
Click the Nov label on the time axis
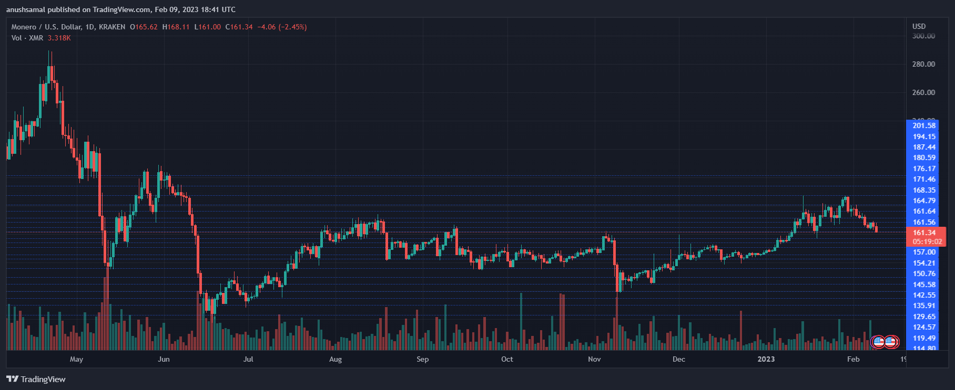(x=594, y=359)
